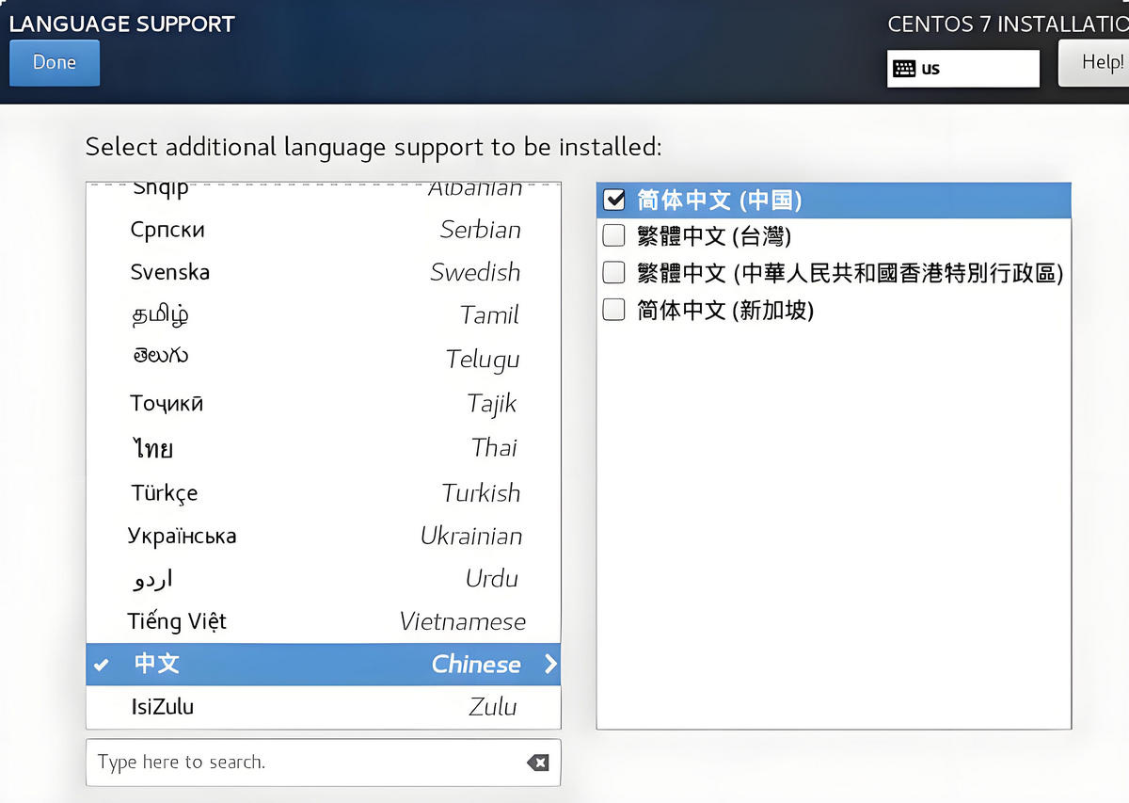
Task: Choose the Telugu language row
Action: (323, 359)
